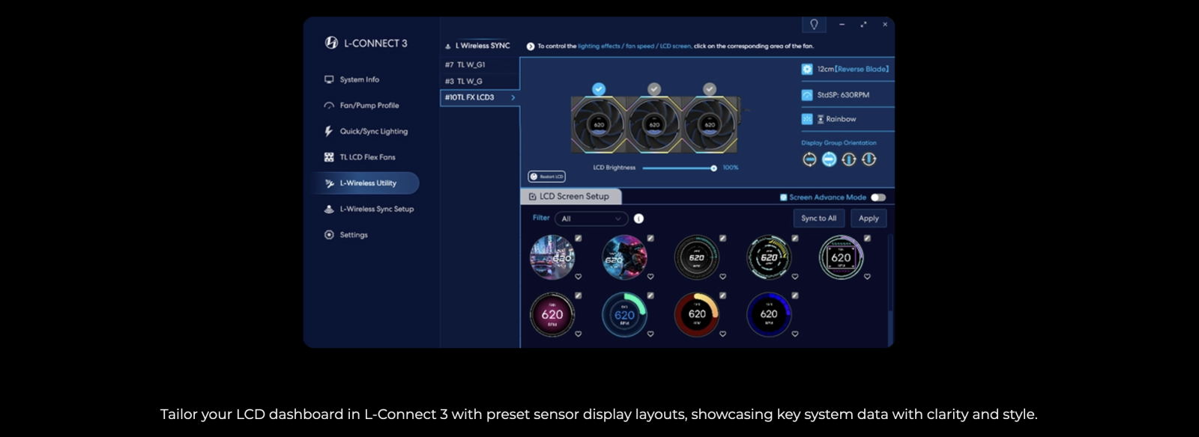Click the lighting effect icon beside Rainbow

(807, 119)
